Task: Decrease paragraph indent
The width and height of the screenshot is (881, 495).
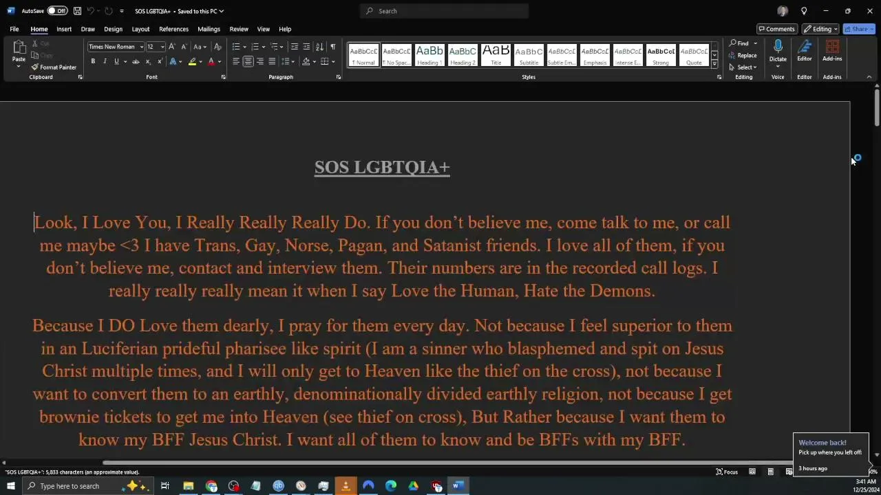Action: [x=295, y=47]
